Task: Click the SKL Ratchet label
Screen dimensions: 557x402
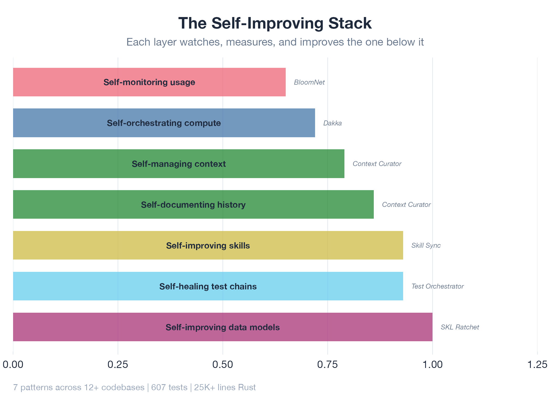Action: point(460,327)
